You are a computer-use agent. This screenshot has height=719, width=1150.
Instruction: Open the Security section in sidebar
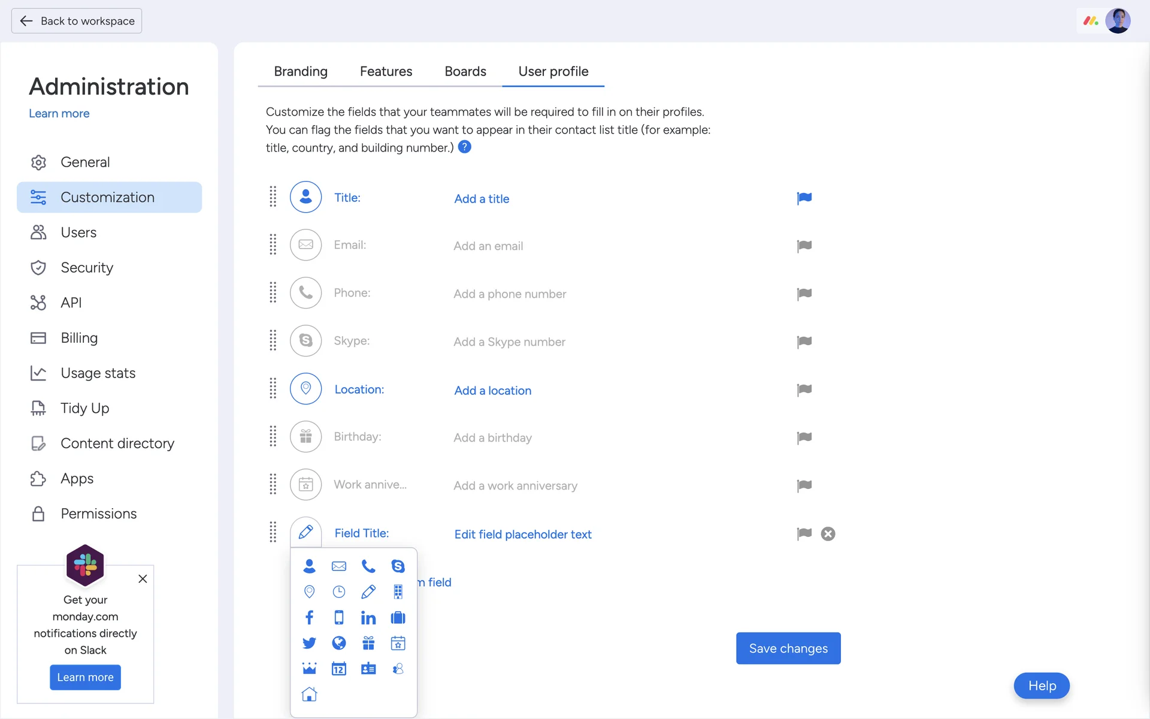pos(87,268)
